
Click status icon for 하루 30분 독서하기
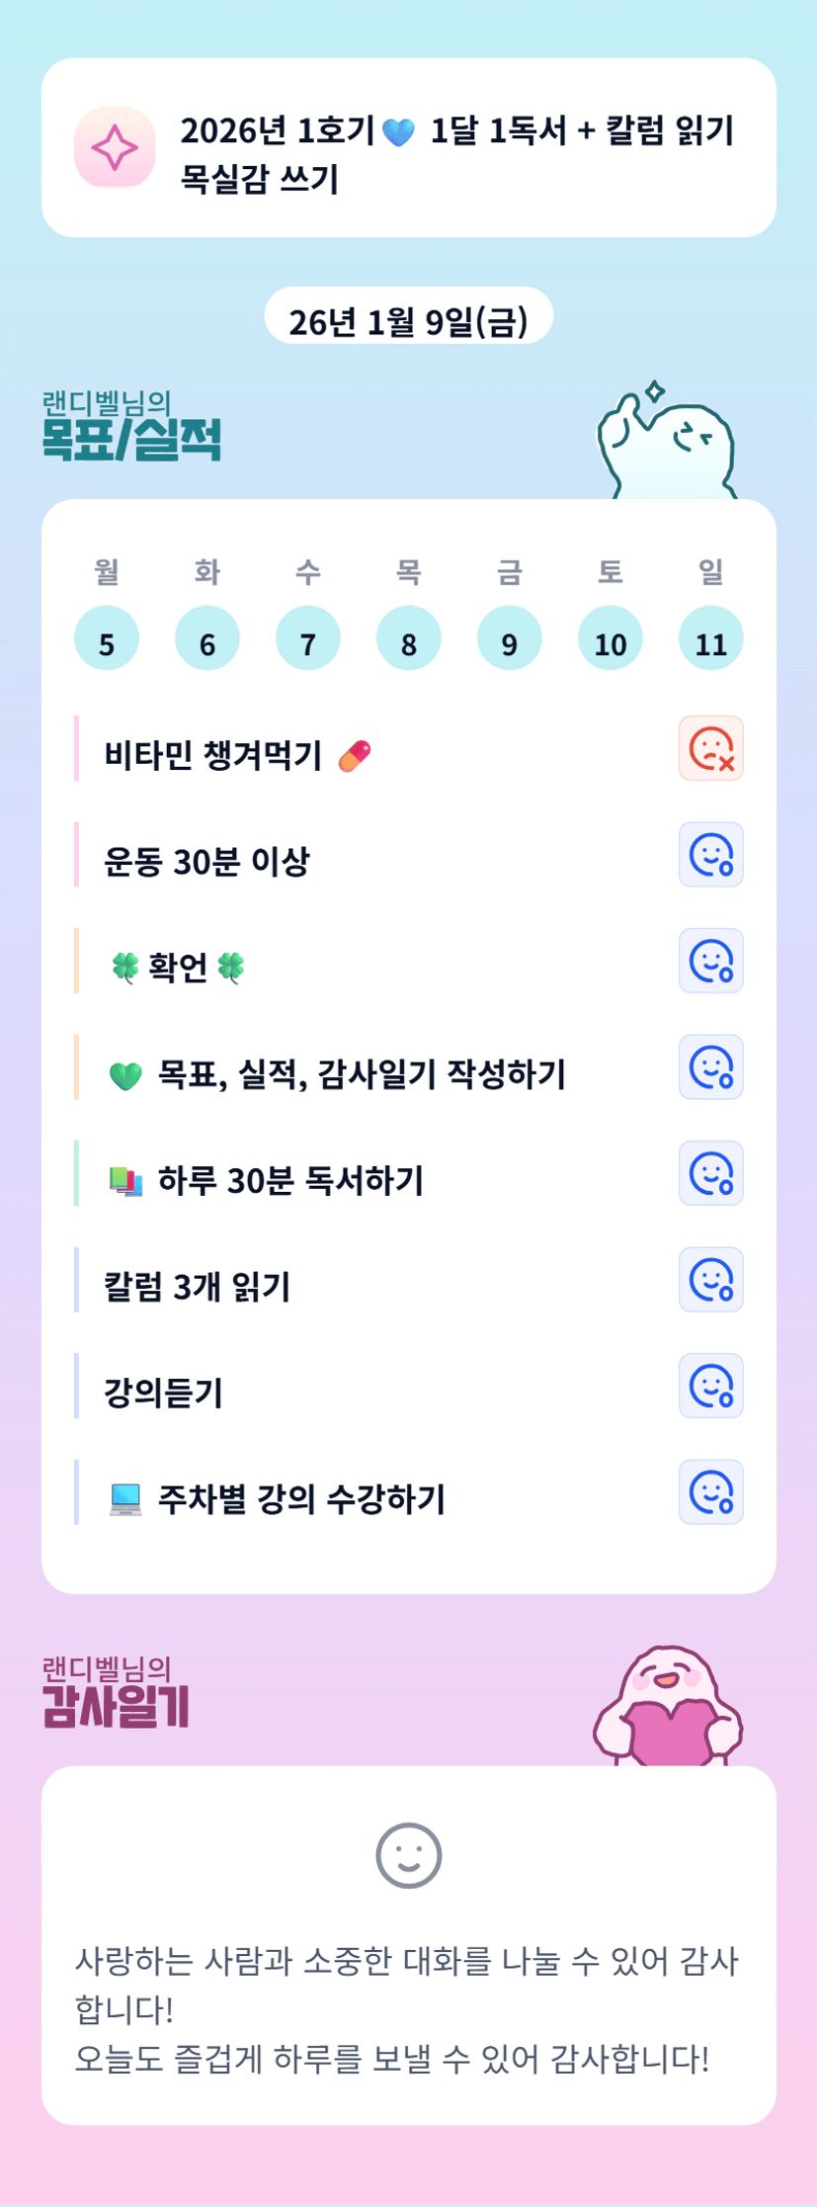click(x=710, y=1173)
